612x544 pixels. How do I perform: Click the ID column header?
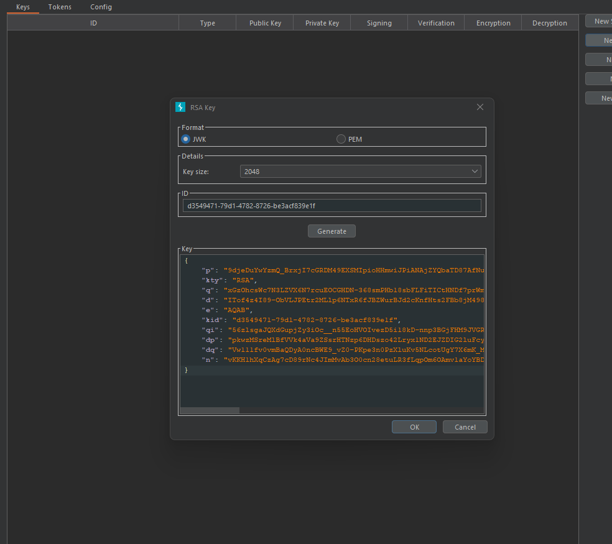[93, 23]
